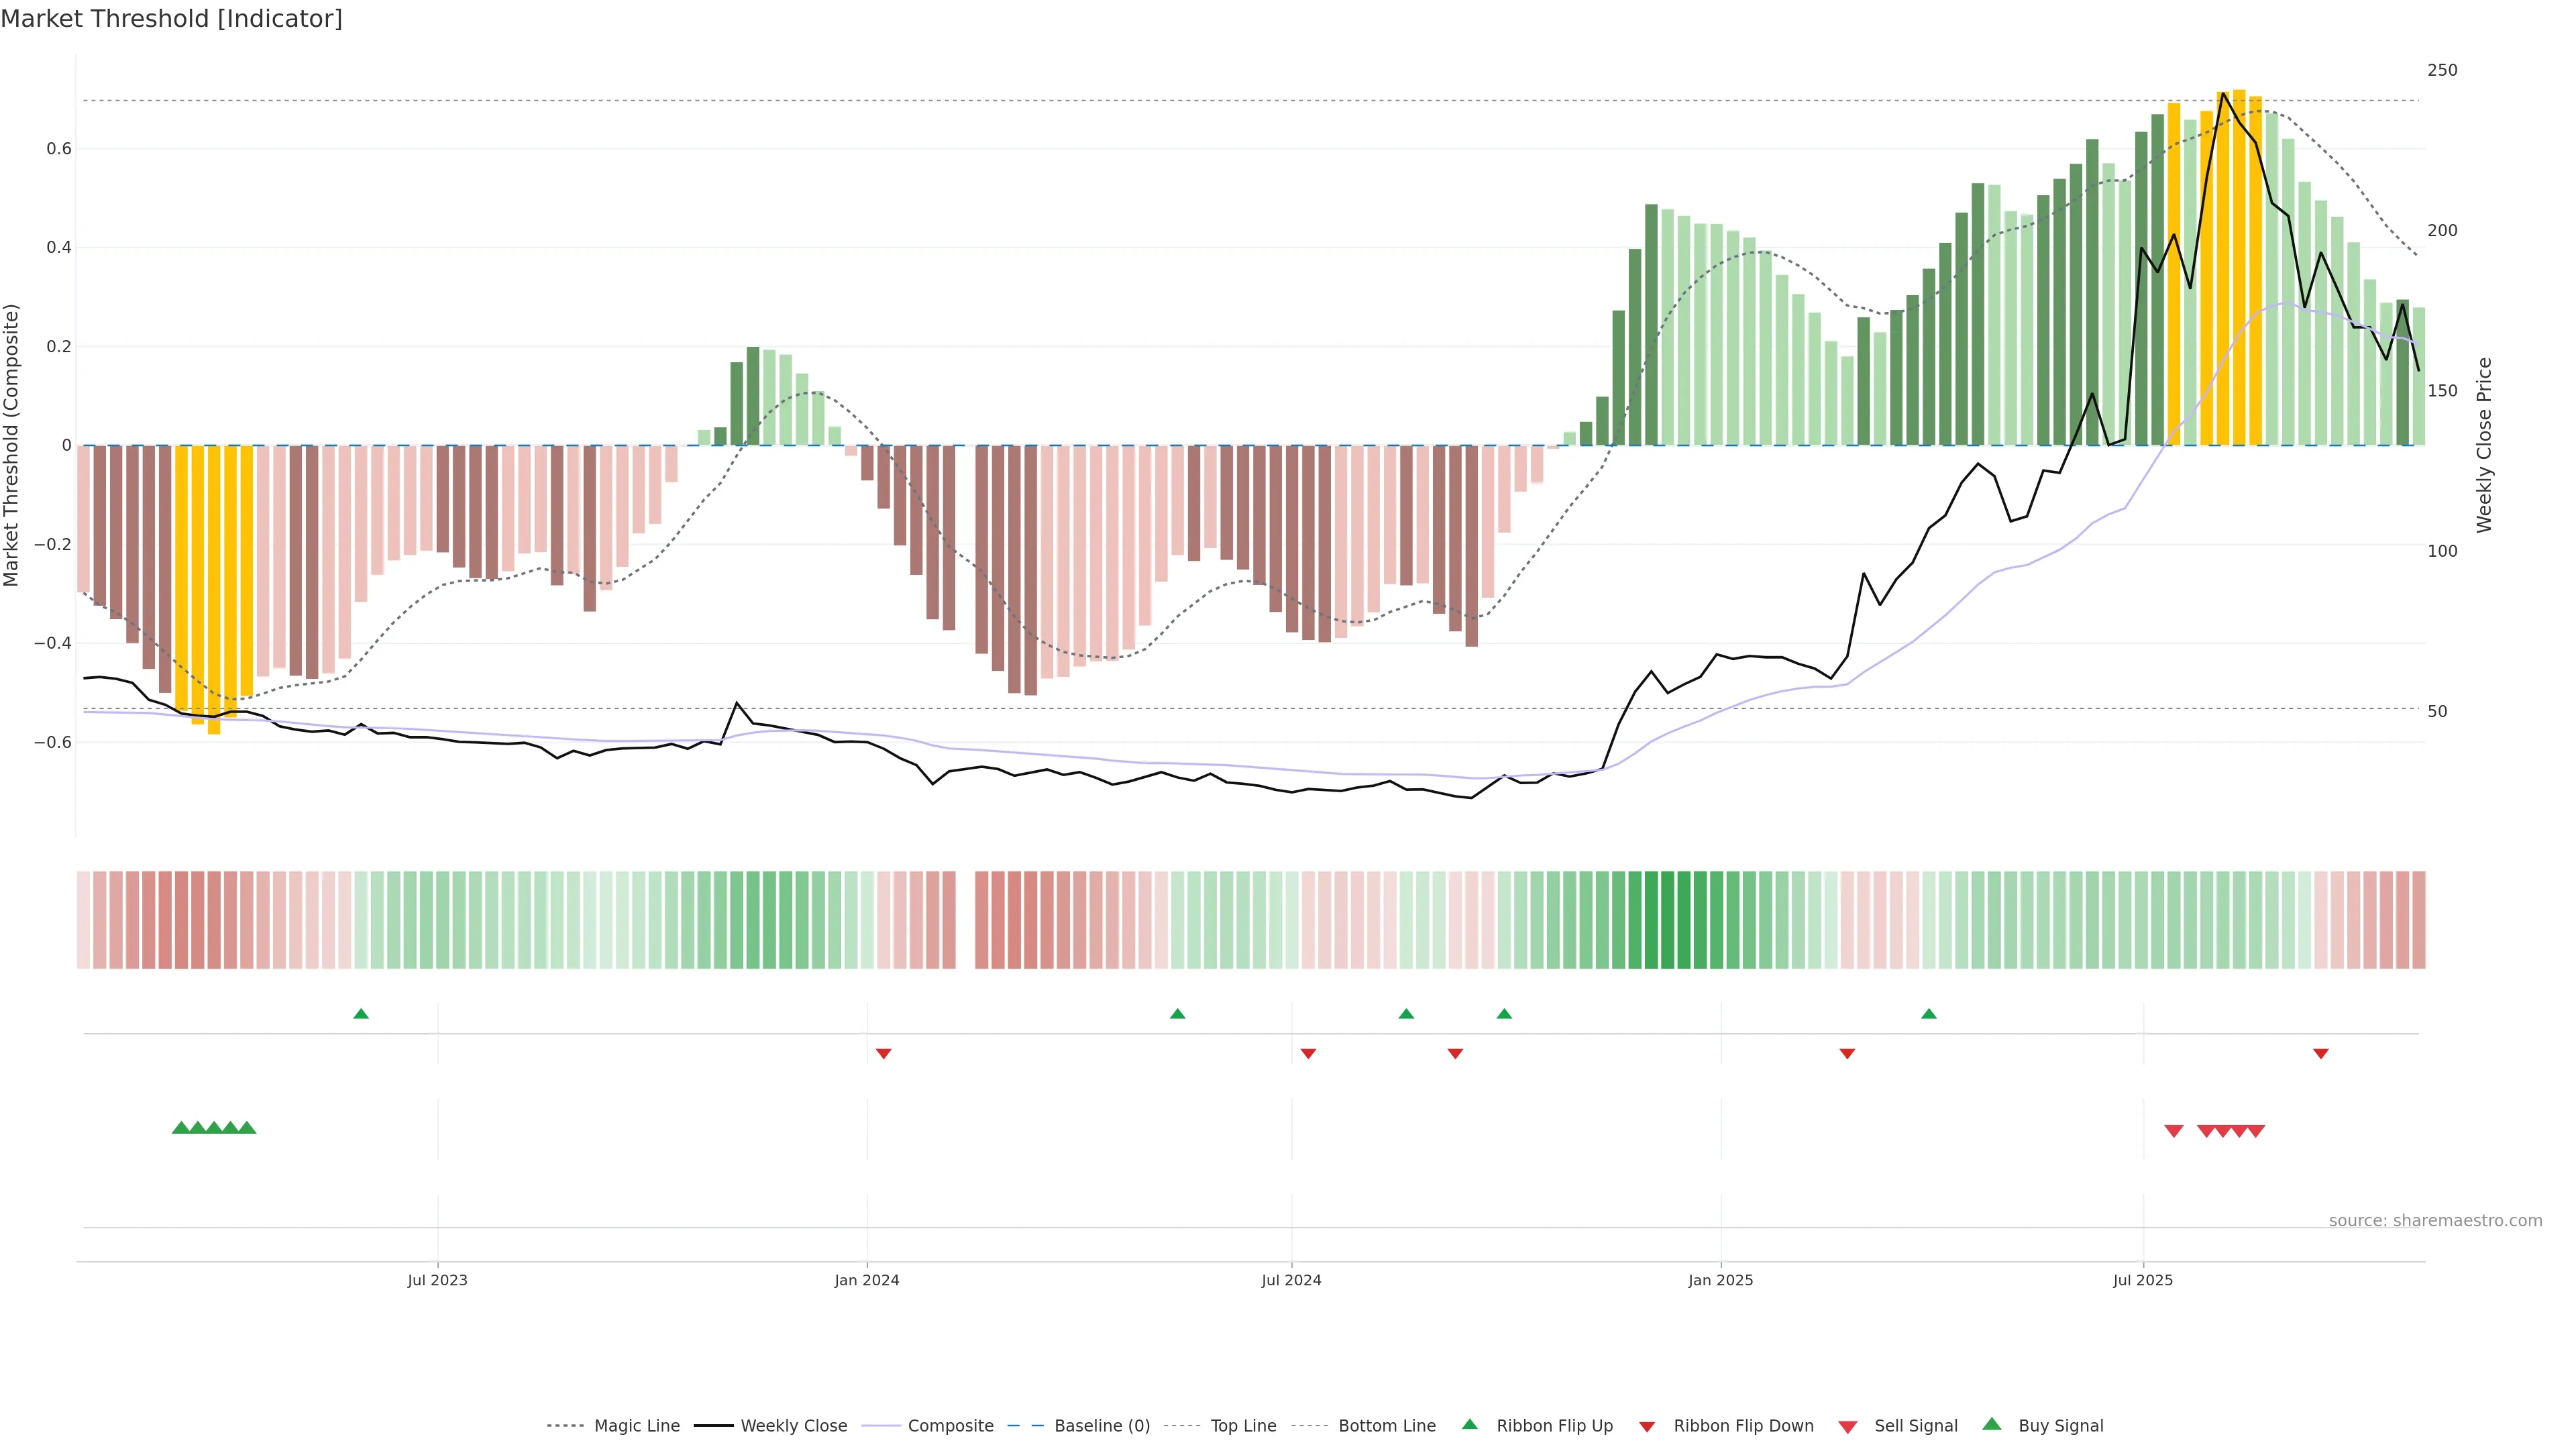Click Ribbon Flip Down legend triangle icon
This screenshot has height=1449, width=2576.
pyautogui.click(x=1647, y=1426)
